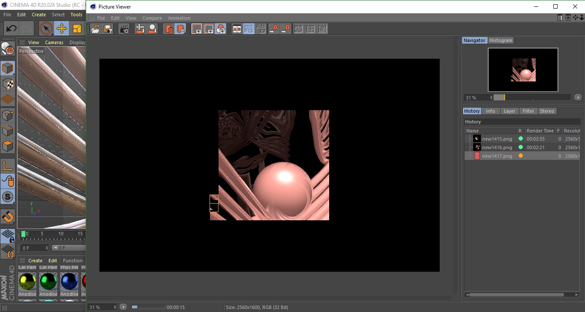The image size is (585, 312).
Task: Open the Navigator zoom percentage stepper
Action: 491,98
